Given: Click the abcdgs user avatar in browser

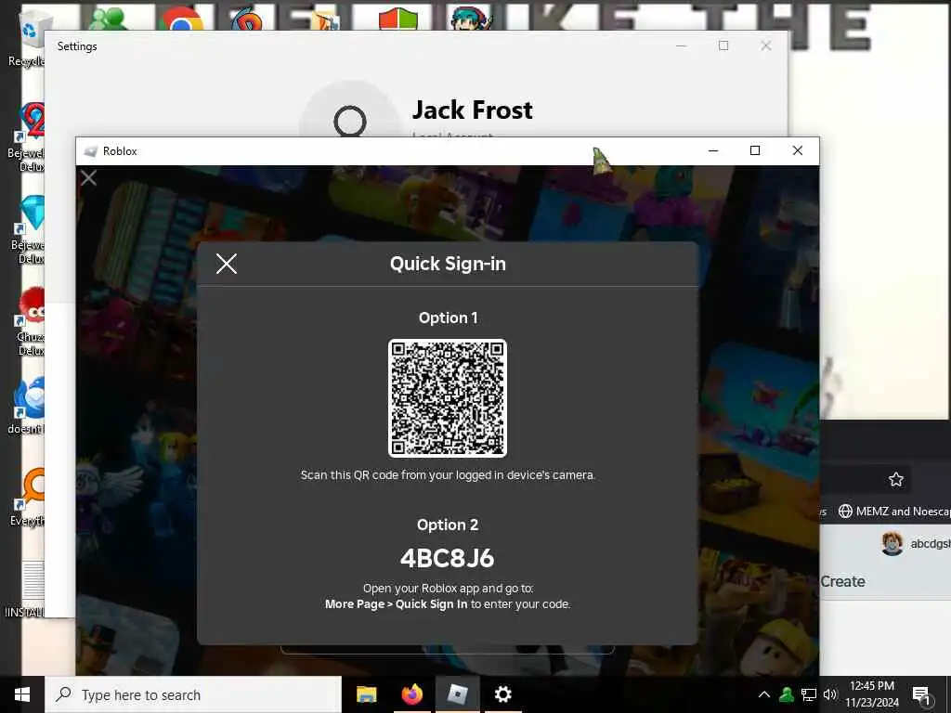Looking at the screenshot, I should coord(892,544).
